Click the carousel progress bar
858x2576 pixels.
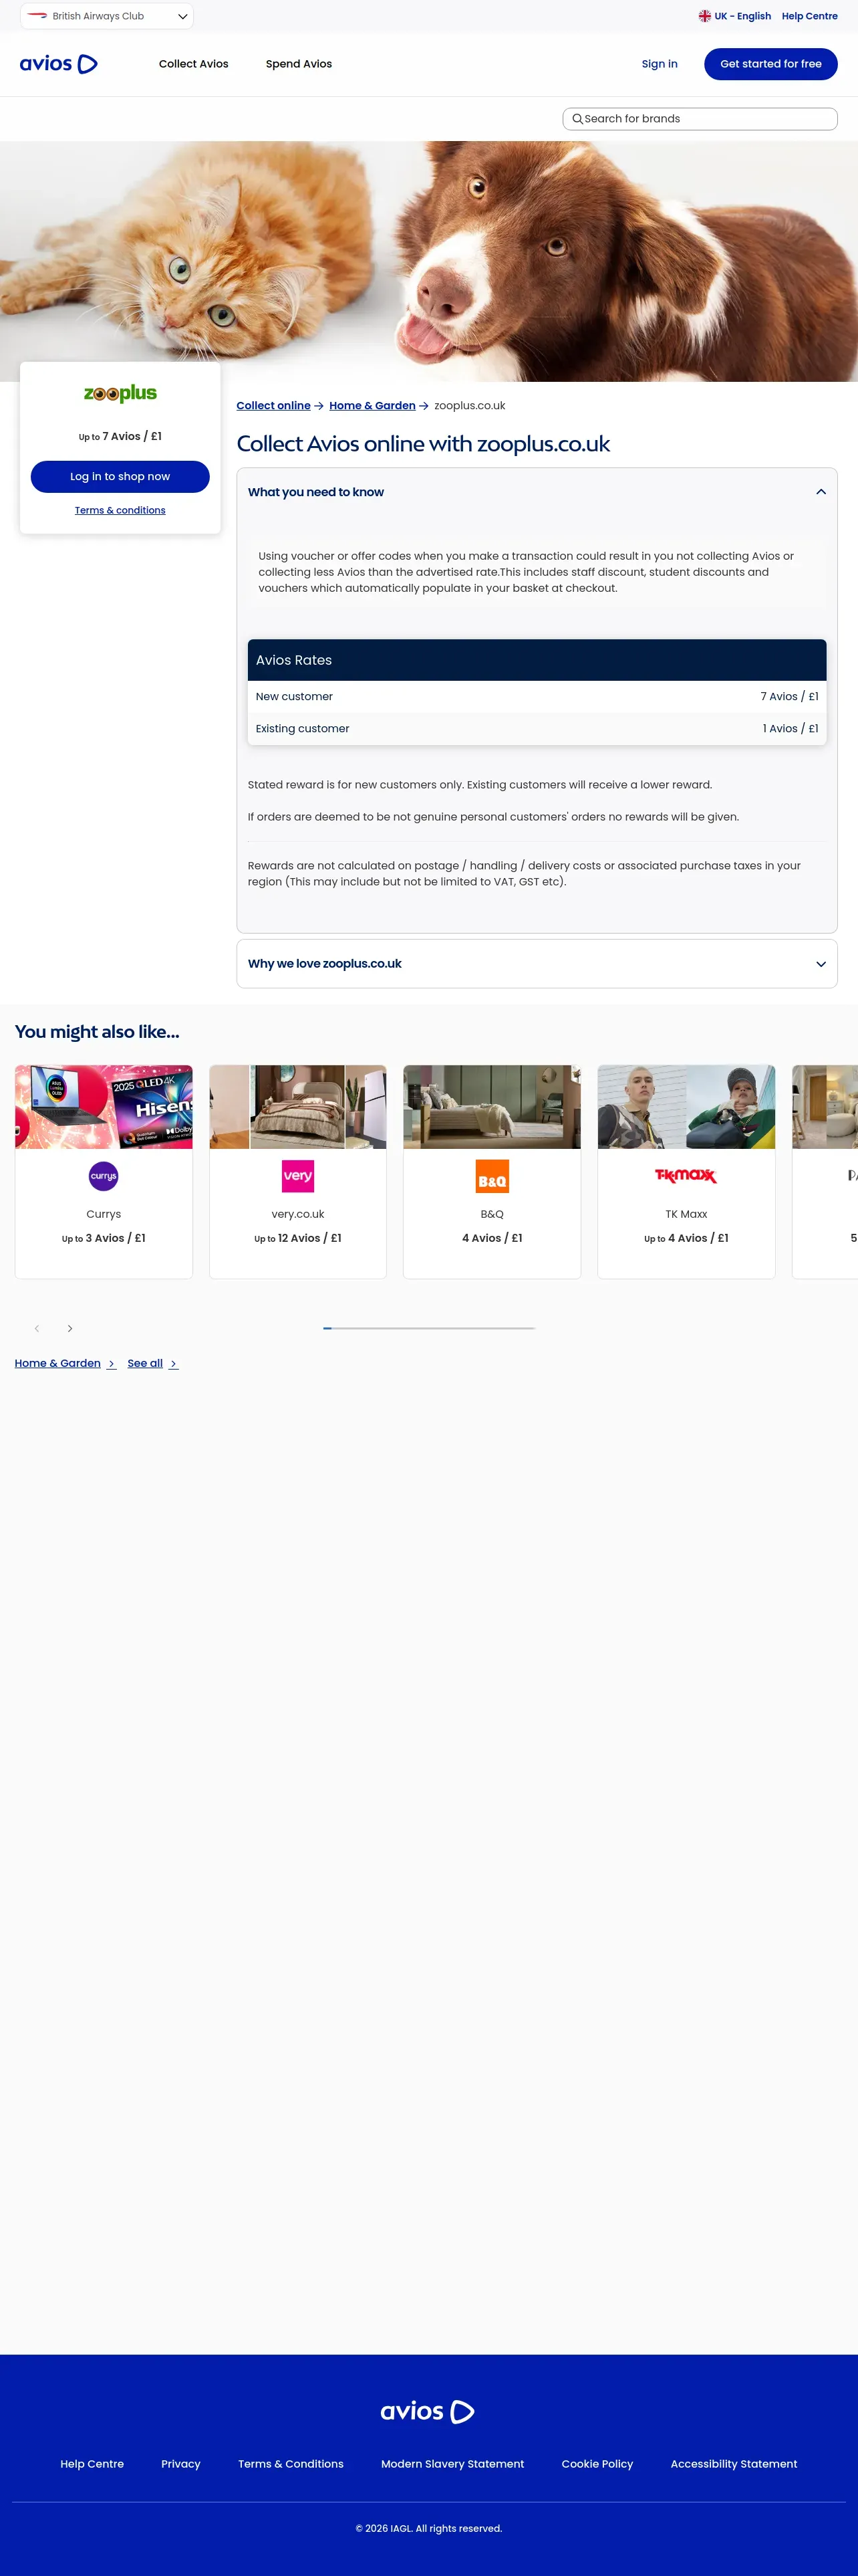coord(430,1328)
